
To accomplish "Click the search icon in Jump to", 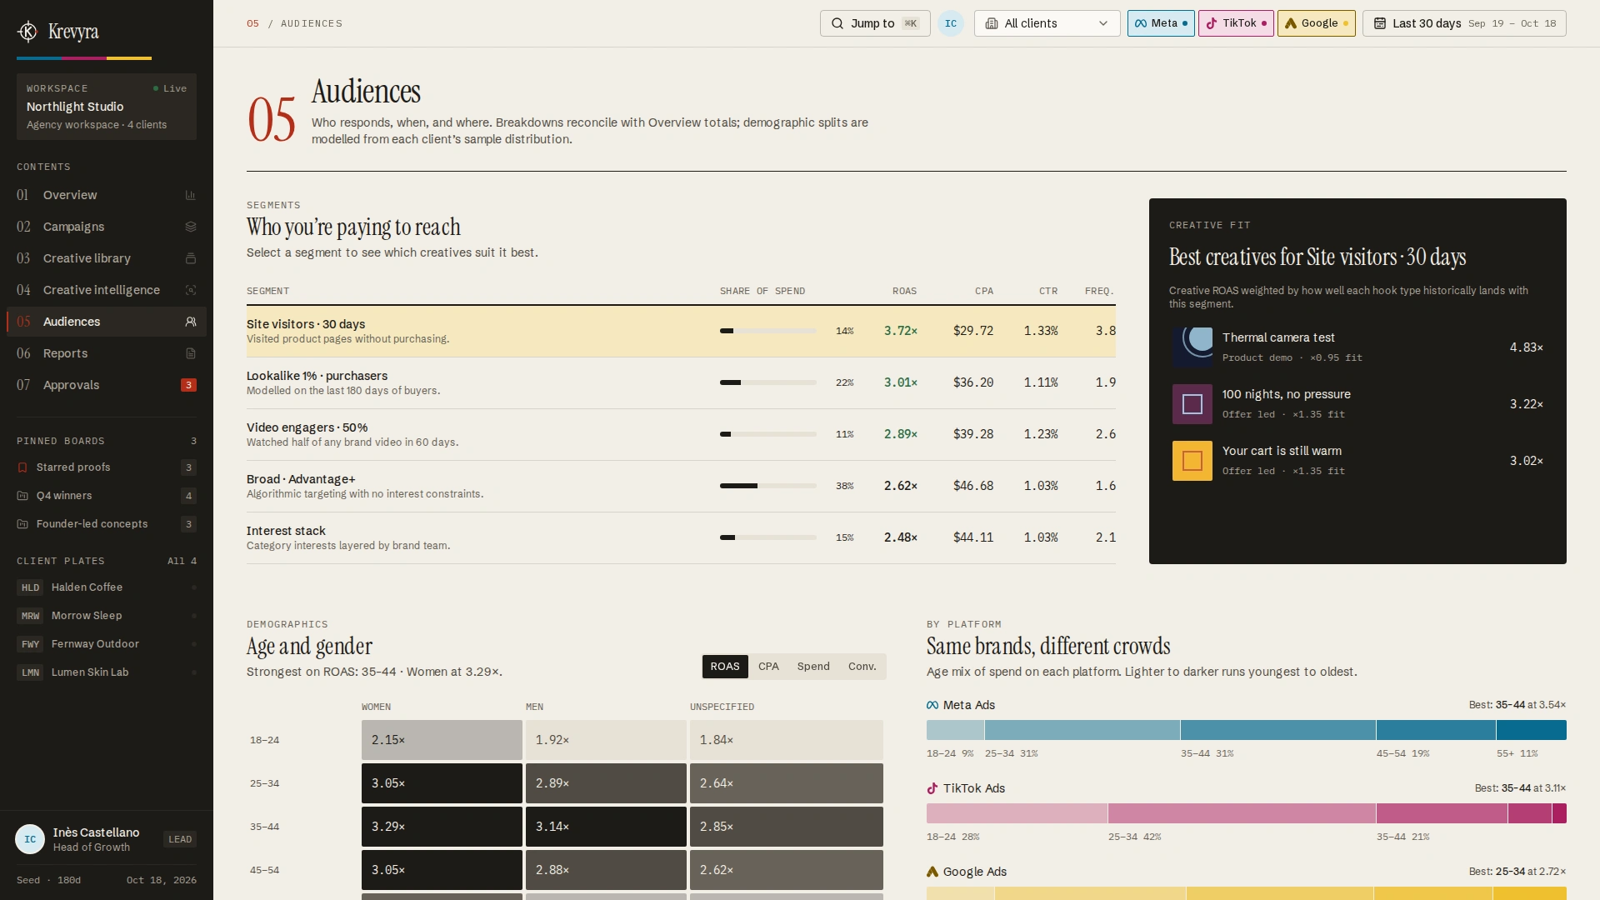I will pyautogui.click(x=837, y=23).
